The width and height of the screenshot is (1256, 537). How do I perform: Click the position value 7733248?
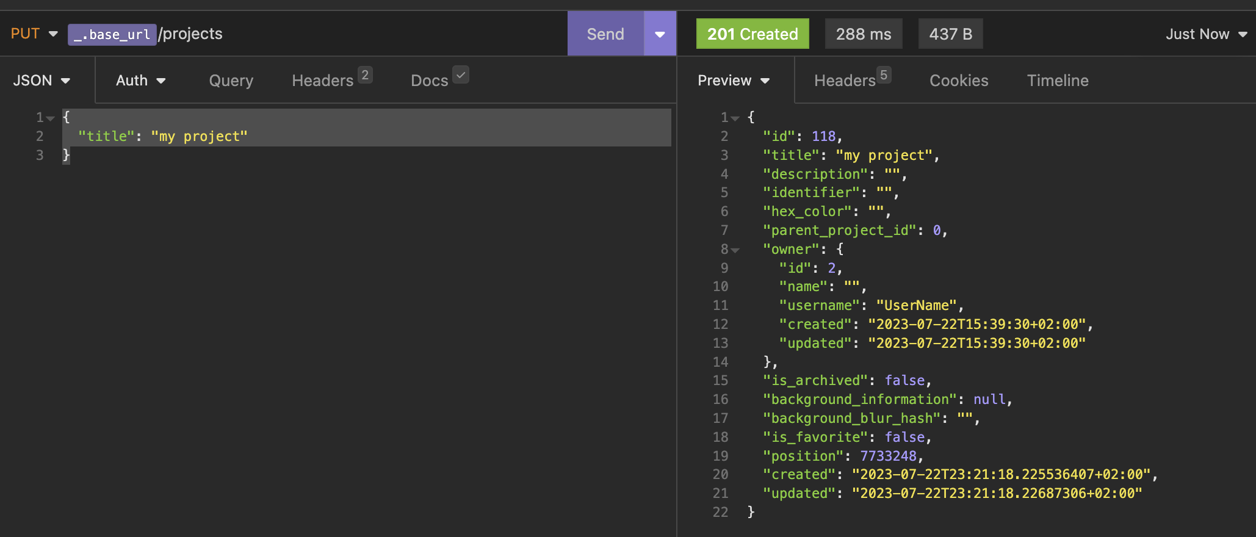click(889, 456)
